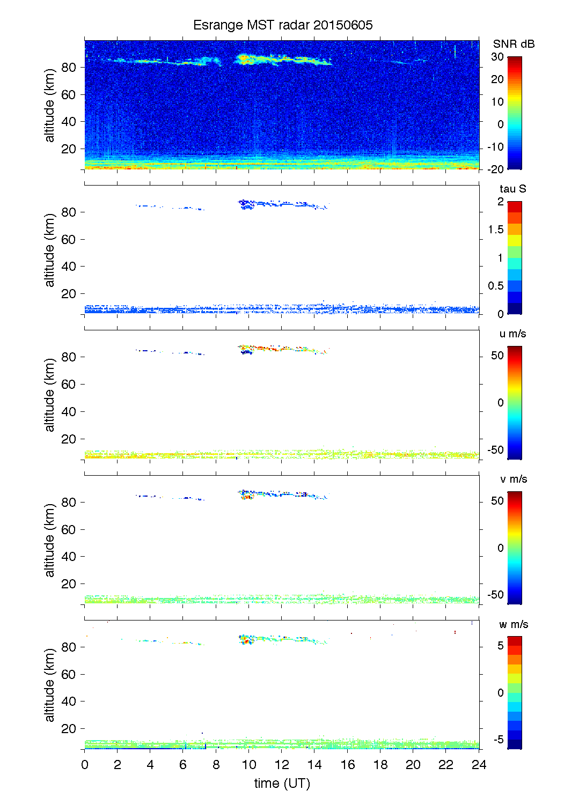Click the 1.5 value on tau S colorbar

click(x=495, y=230)
